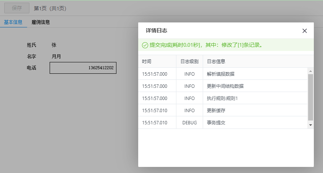Switch to the 雇佣信息 tab
Image resolution: width=323 pixels, height=173 pixels.
[41, 22]
